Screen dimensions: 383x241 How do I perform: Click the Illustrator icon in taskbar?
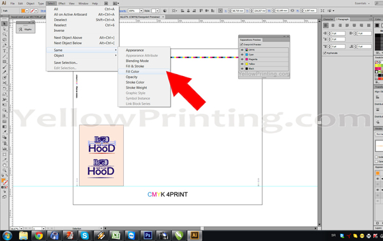195,236
